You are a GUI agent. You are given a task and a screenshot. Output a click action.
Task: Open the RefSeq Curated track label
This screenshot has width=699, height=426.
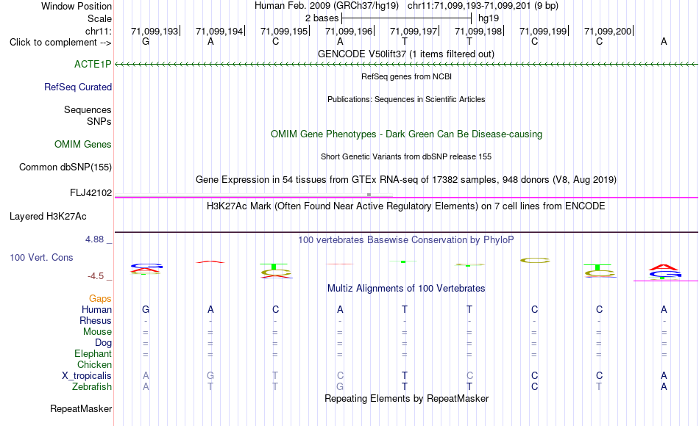pyautogui.click(x=78, y=87)
